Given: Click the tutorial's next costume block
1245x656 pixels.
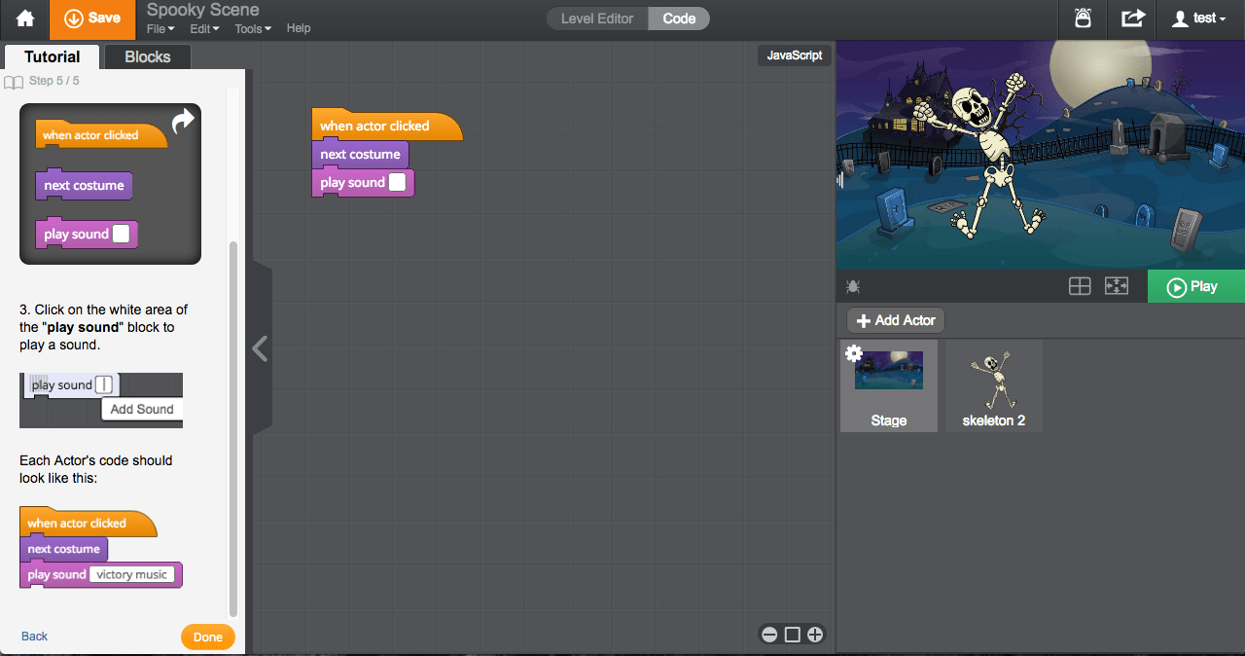Looking at the screenshot, I should tap(84, 185).
